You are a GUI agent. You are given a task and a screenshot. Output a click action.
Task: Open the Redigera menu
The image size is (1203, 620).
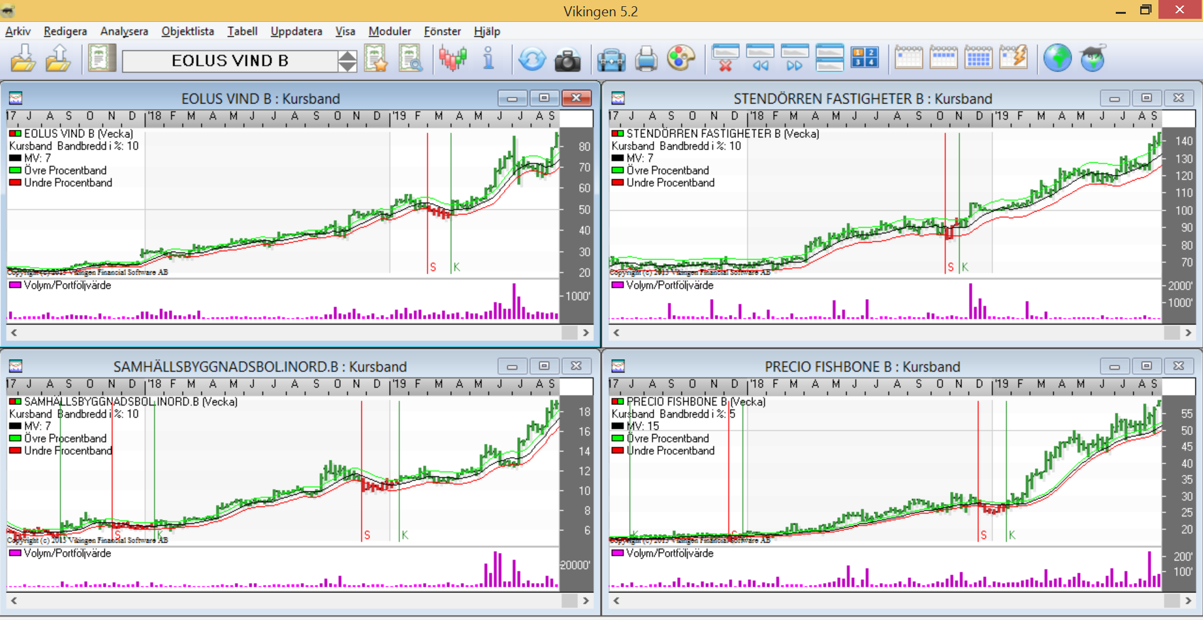click(65, 31)
